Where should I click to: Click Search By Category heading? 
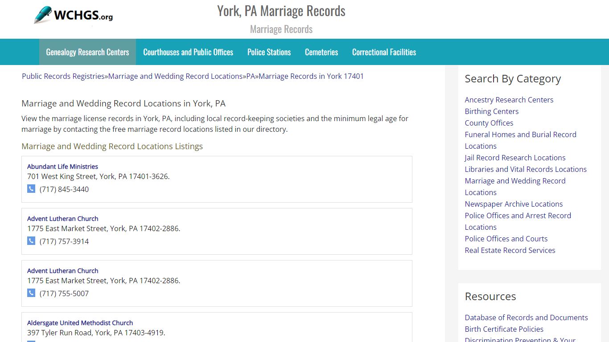(513, 79)
